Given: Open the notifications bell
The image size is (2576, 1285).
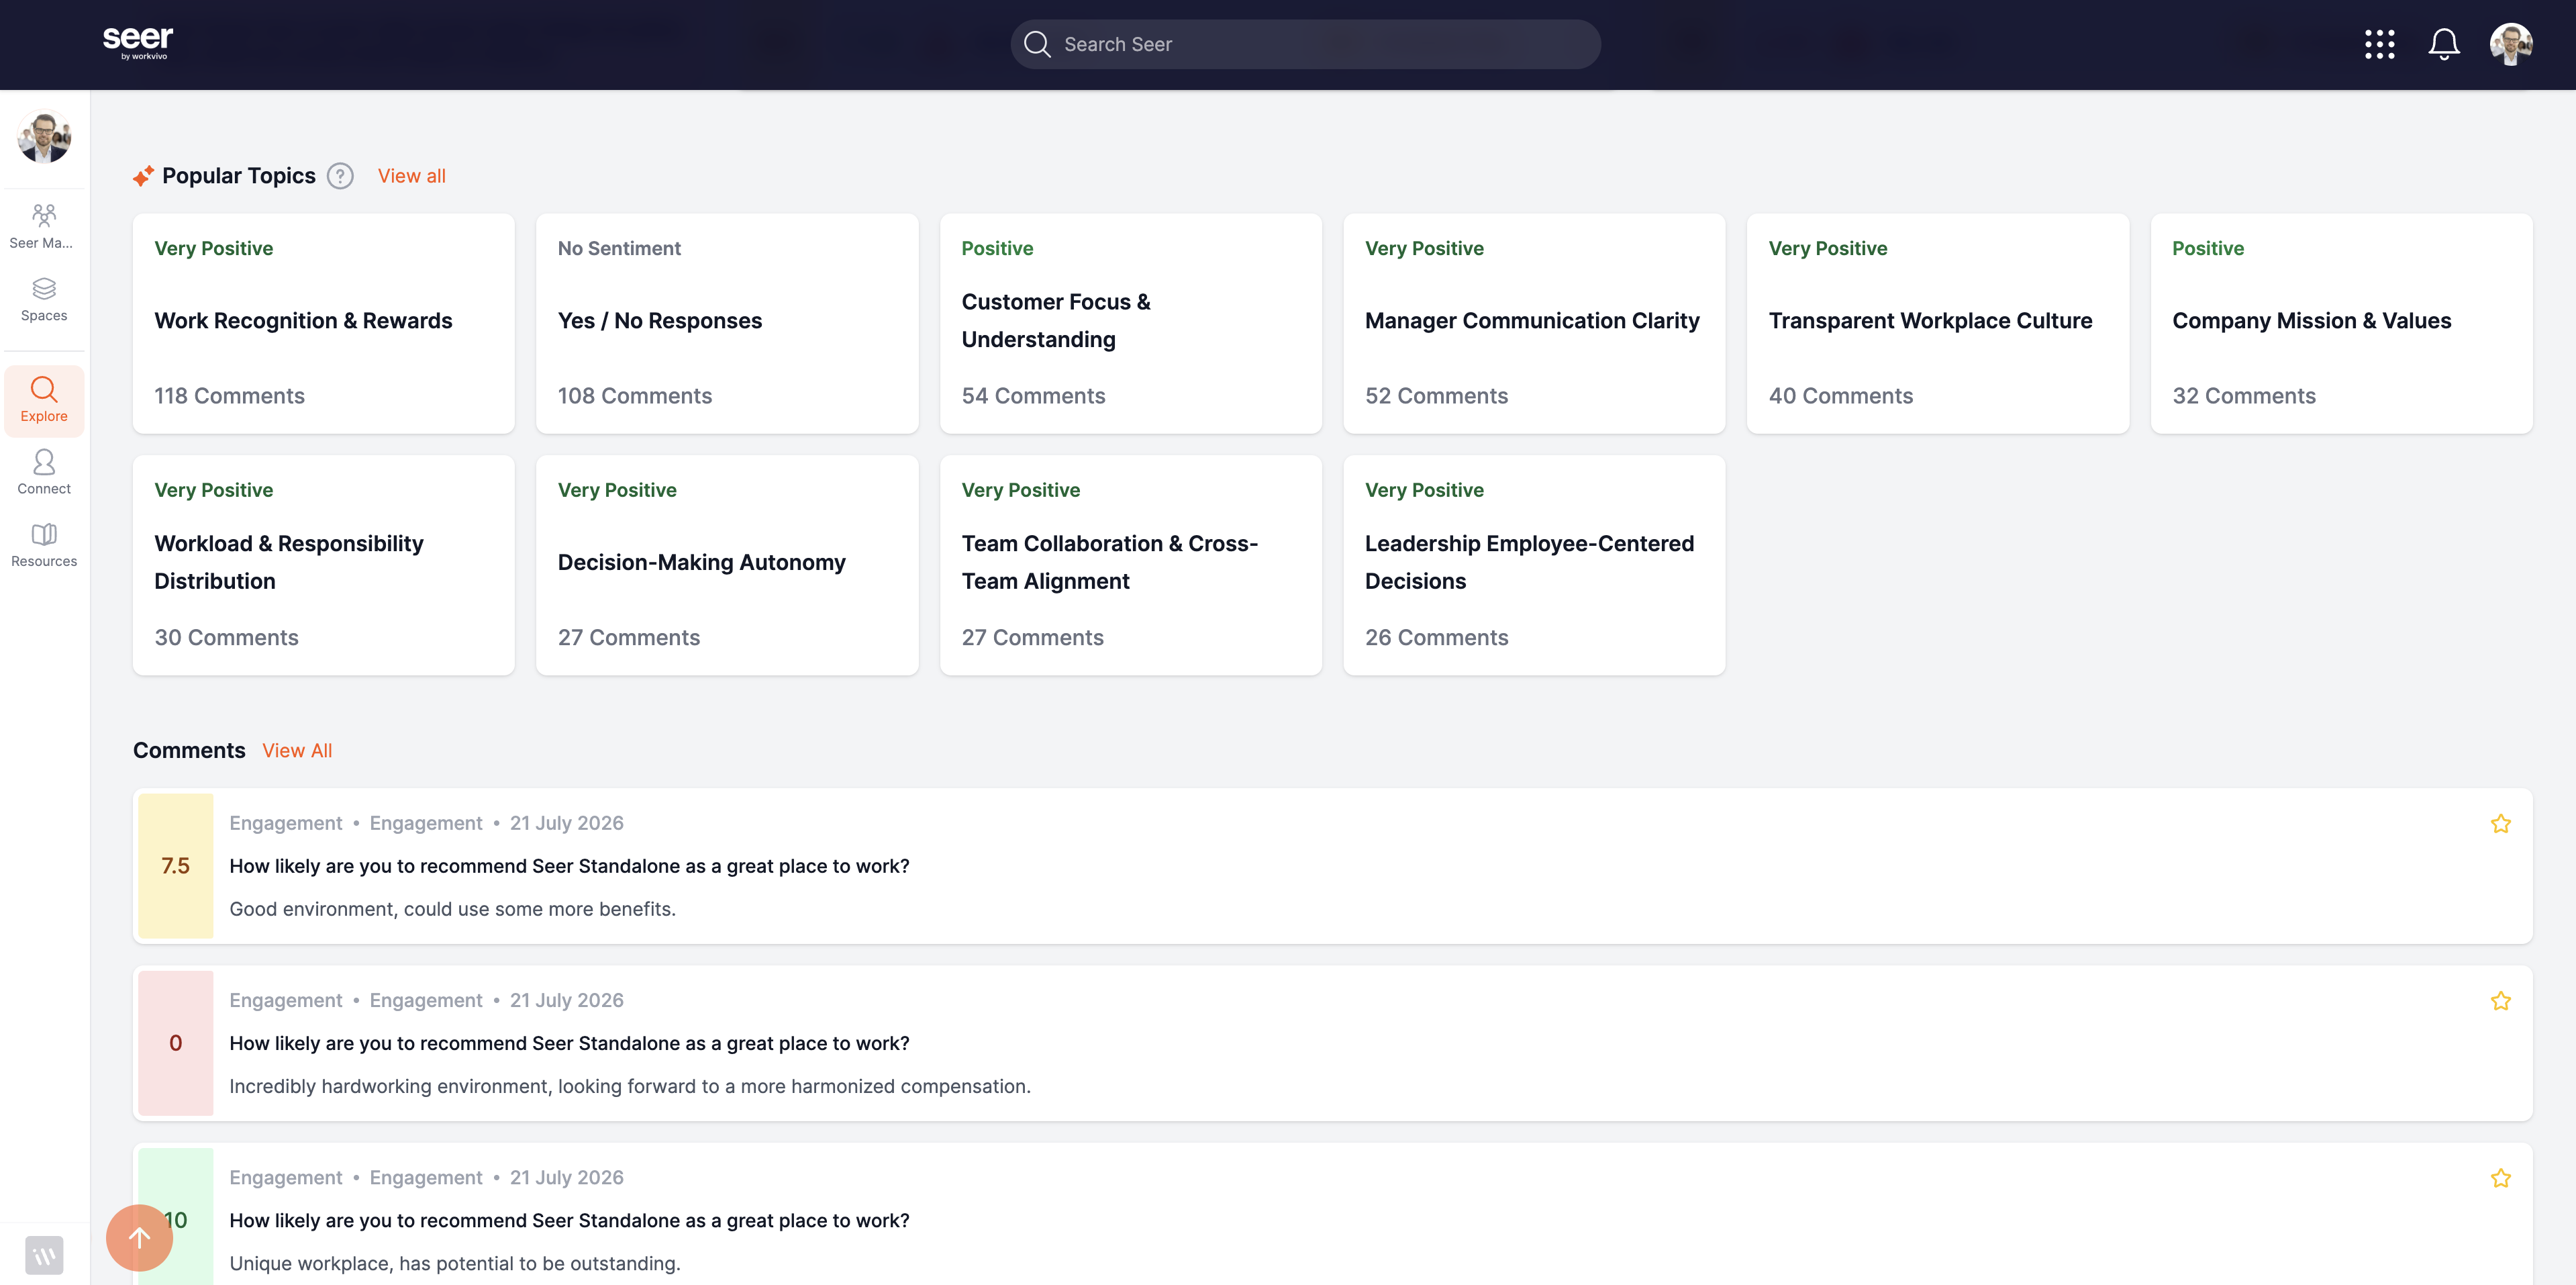Looking at the screenshot, I should tap(2444, 44).
